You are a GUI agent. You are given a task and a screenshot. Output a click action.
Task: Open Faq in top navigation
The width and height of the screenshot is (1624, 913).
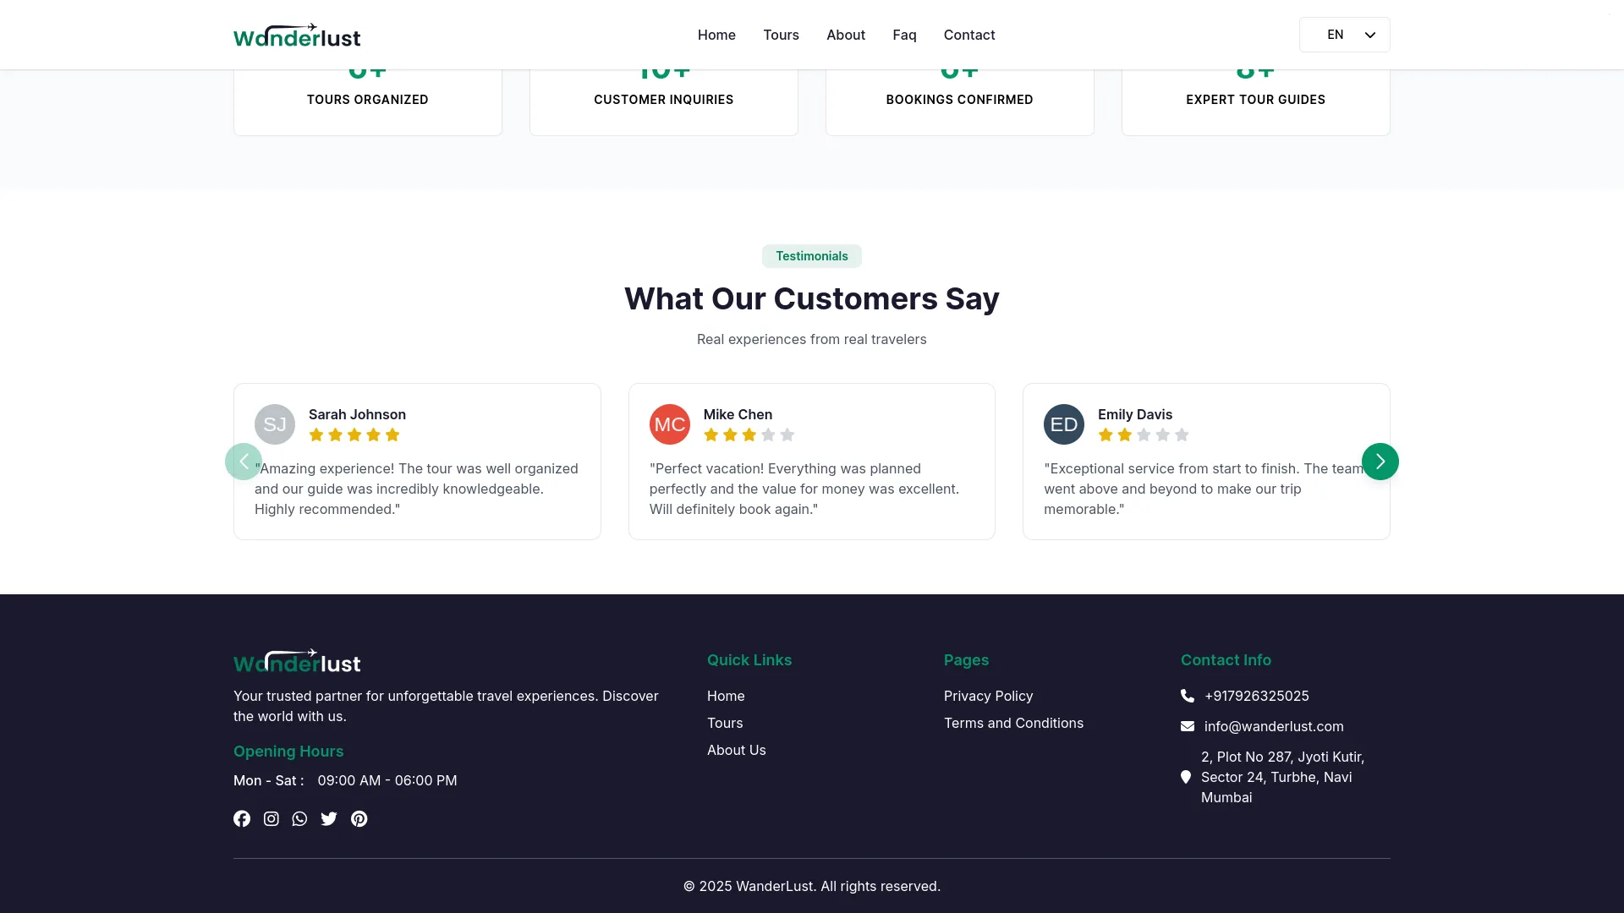point(904,35)
